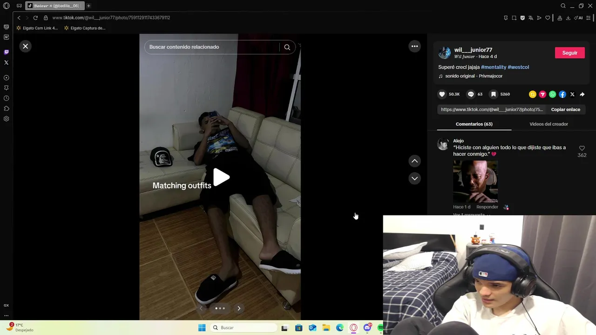596x335 pixels.
Task: Open Discord from the taskbar
Action: tap(367, 328)
